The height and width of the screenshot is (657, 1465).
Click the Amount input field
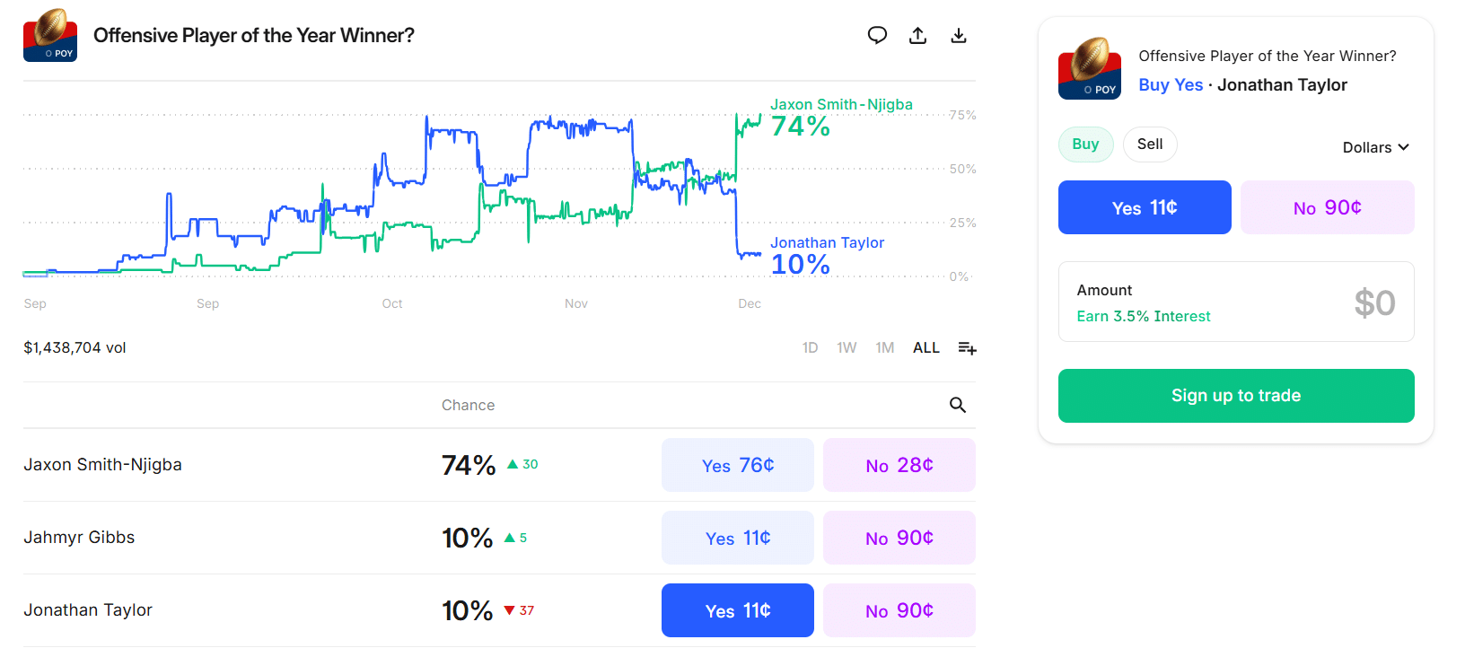tap(1235, 302)
